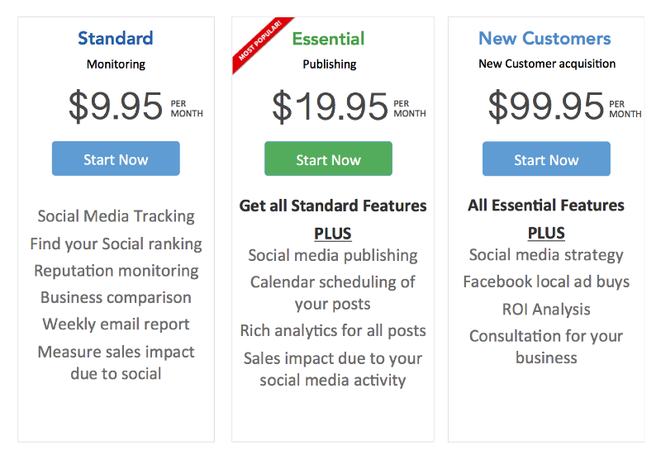Click the New Customers plan heading
This screenshot has width=661, height=459.
(544, 38)
